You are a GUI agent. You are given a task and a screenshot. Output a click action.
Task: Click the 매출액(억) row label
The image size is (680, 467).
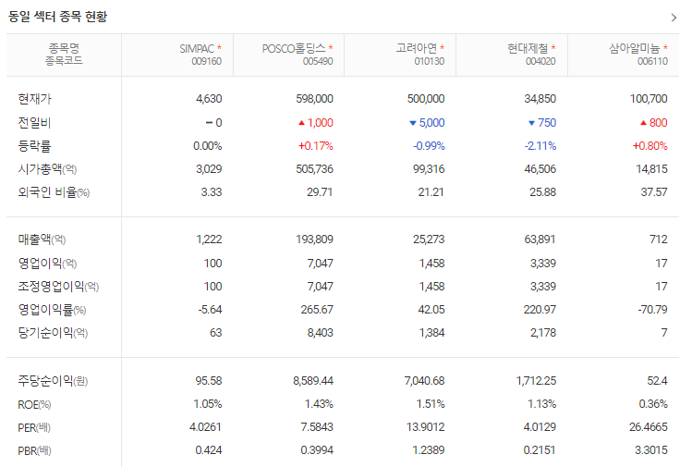42,240
